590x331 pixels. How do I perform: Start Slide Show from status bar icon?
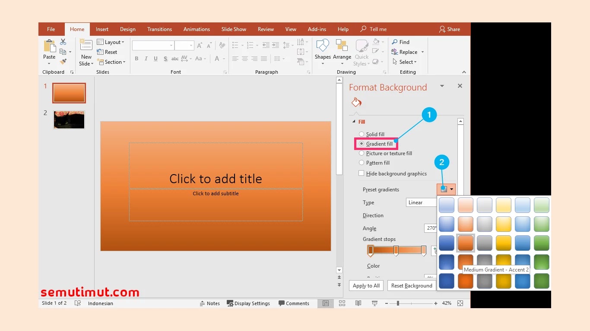[x=374, y=303]
